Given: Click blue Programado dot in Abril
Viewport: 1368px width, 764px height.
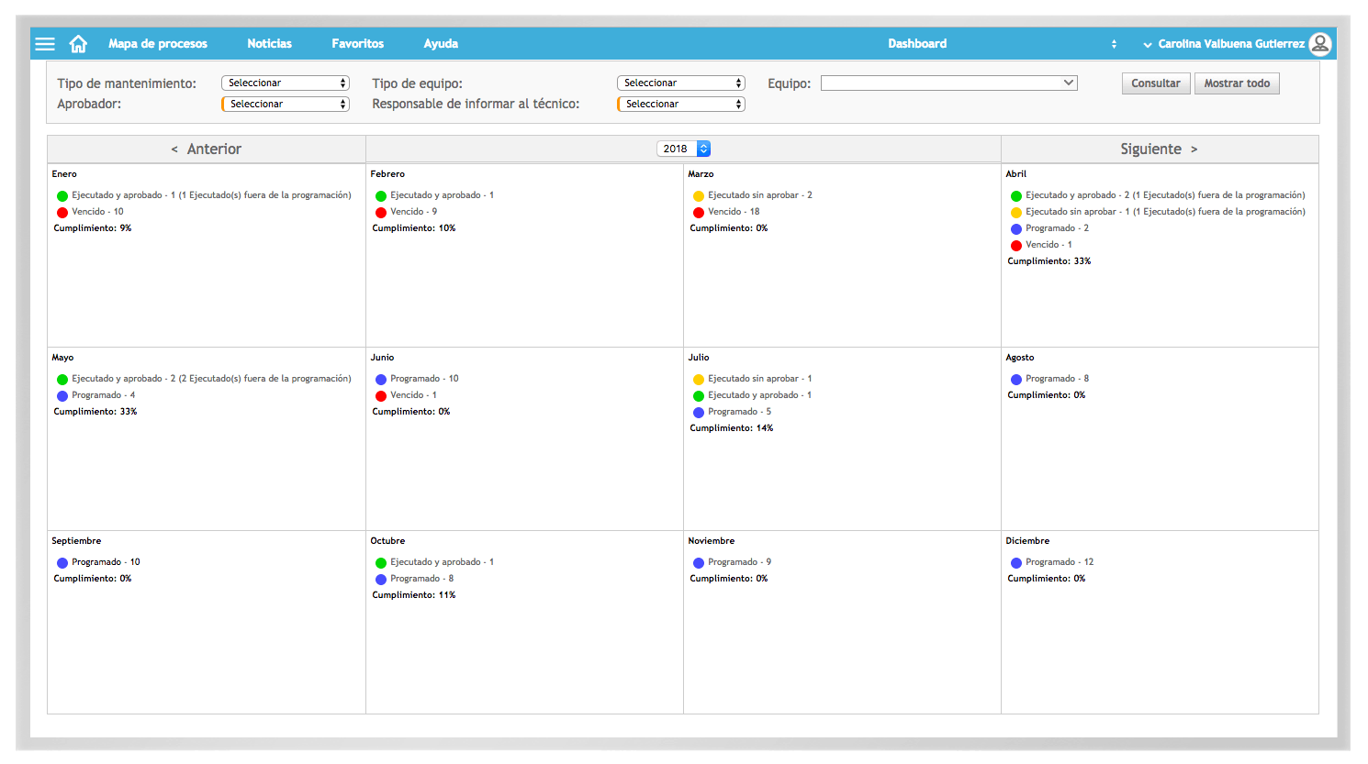Looking at the screenshot, I should click(x=1016, y=229).
